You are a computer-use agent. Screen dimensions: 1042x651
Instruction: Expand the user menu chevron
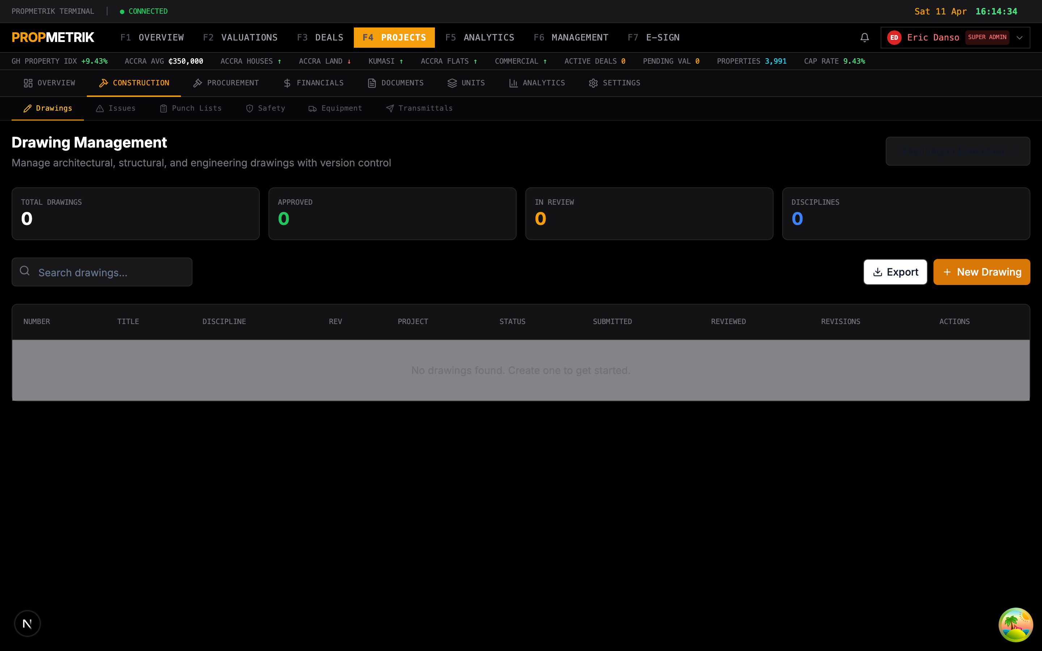(1019, 38)
